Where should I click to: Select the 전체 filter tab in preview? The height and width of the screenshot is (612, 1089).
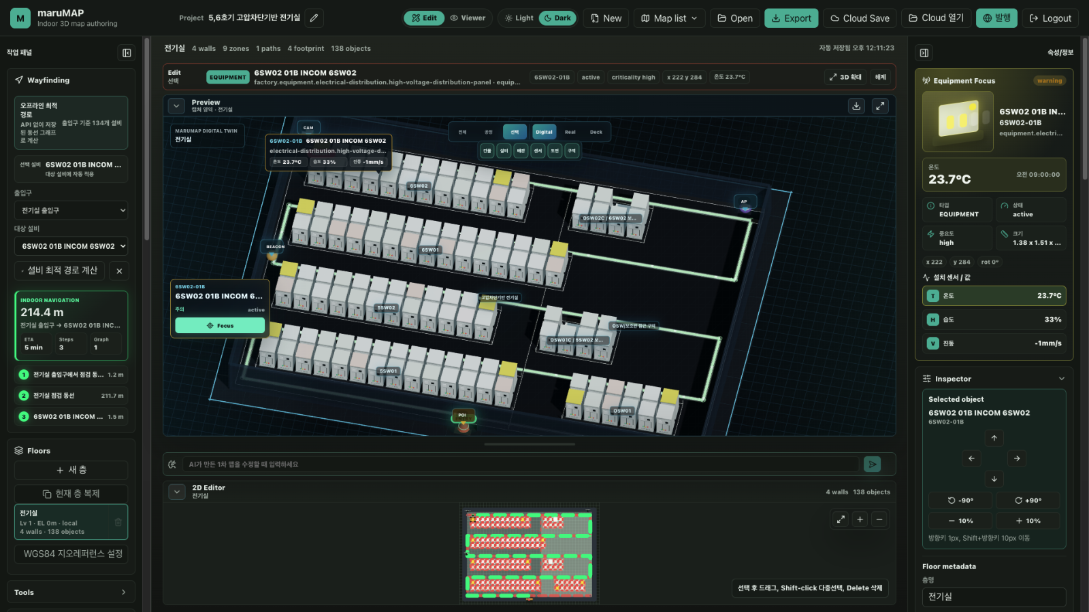point(463,132)
